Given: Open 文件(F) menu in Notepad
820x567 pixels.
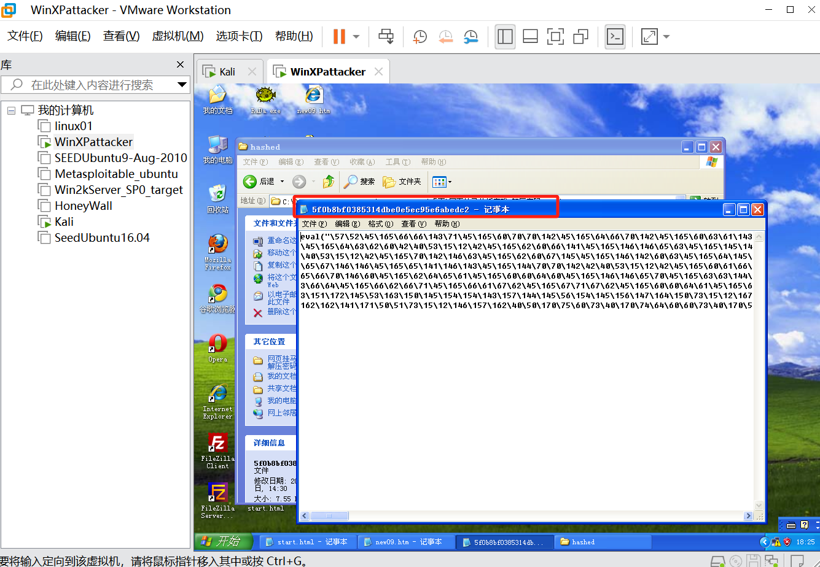Looking at the screenshot, I should pyautogui.click(x=314, y=224).
